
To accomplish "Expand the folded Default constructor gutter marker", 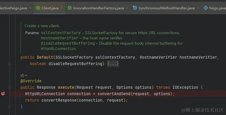I will [x=10, y=64].
